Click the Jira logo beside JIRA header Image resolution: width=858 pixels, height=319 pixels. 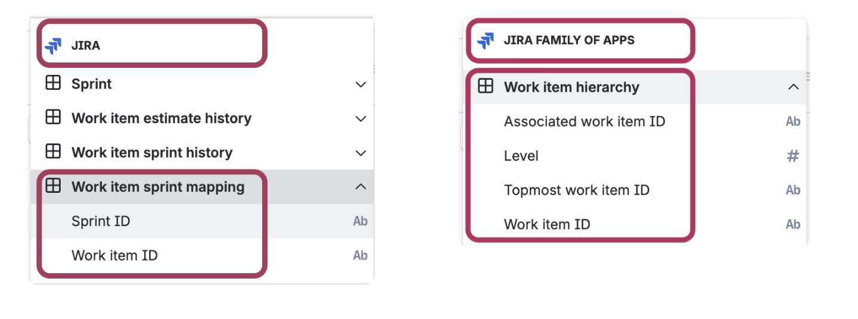(x=53, y=46)
